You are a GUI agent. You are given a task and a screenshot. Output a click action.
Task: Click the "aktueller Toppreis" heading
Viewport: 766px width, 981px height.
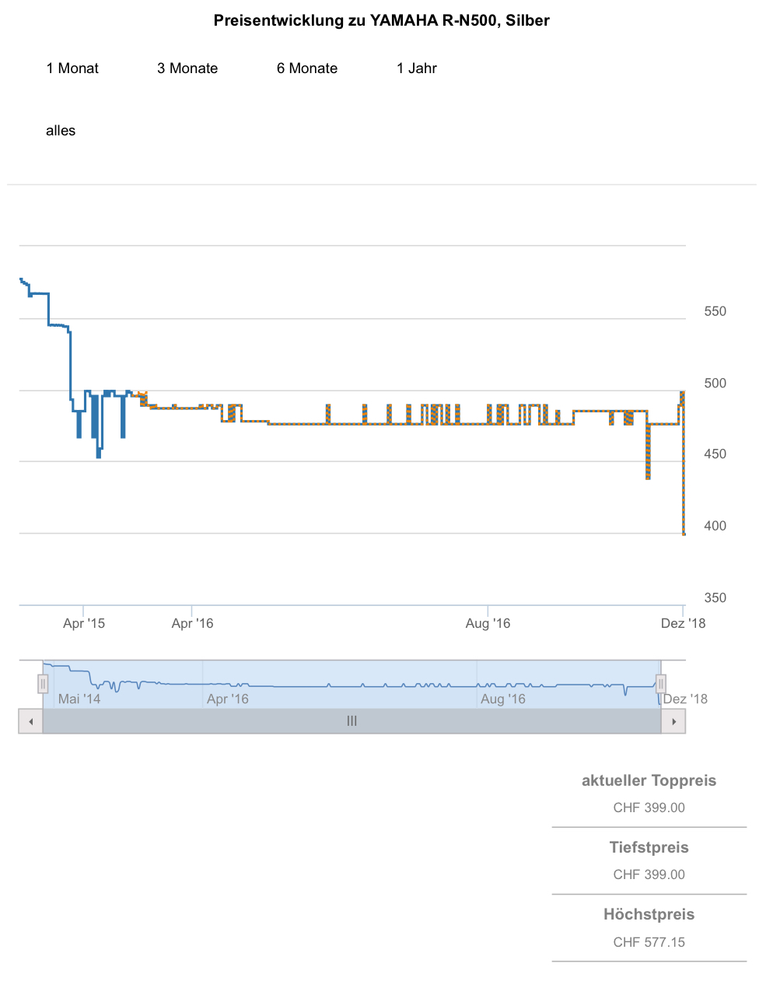point(649,781)
